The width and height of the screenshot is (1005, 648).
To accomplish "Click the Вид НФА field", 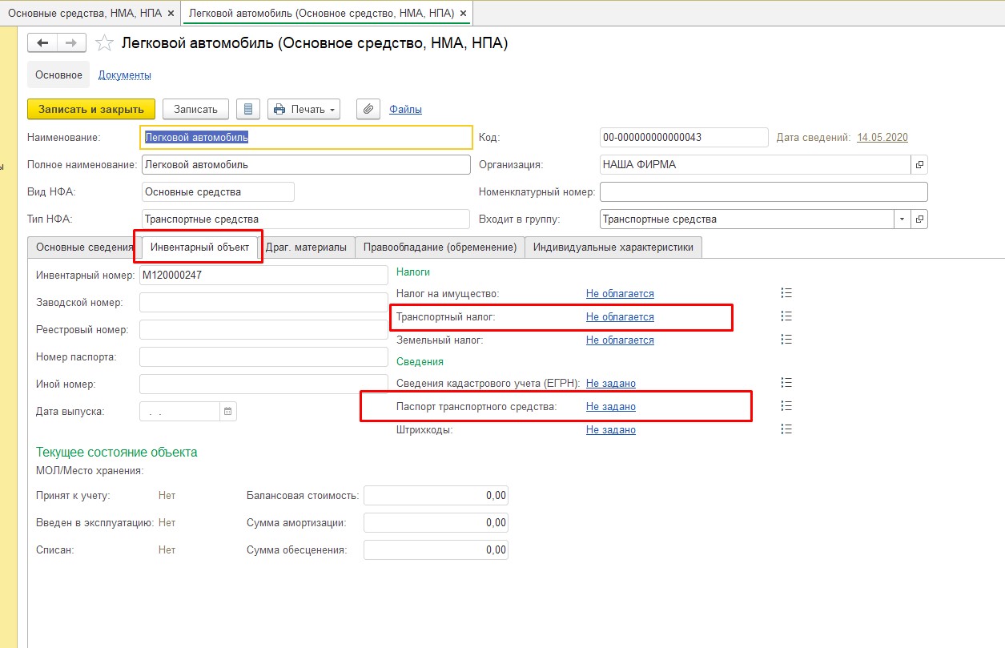I will [218, 191].
